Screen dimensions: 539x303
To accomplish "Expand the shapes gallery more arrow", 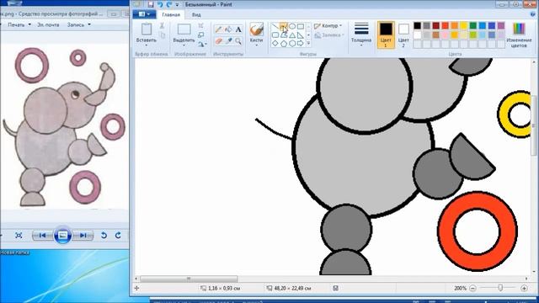I will [x=308, y=43].
